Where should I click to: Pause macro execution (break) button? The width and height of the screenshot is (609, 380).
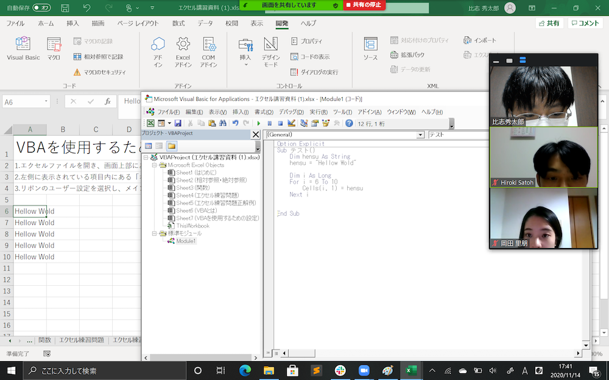[270, 123]
